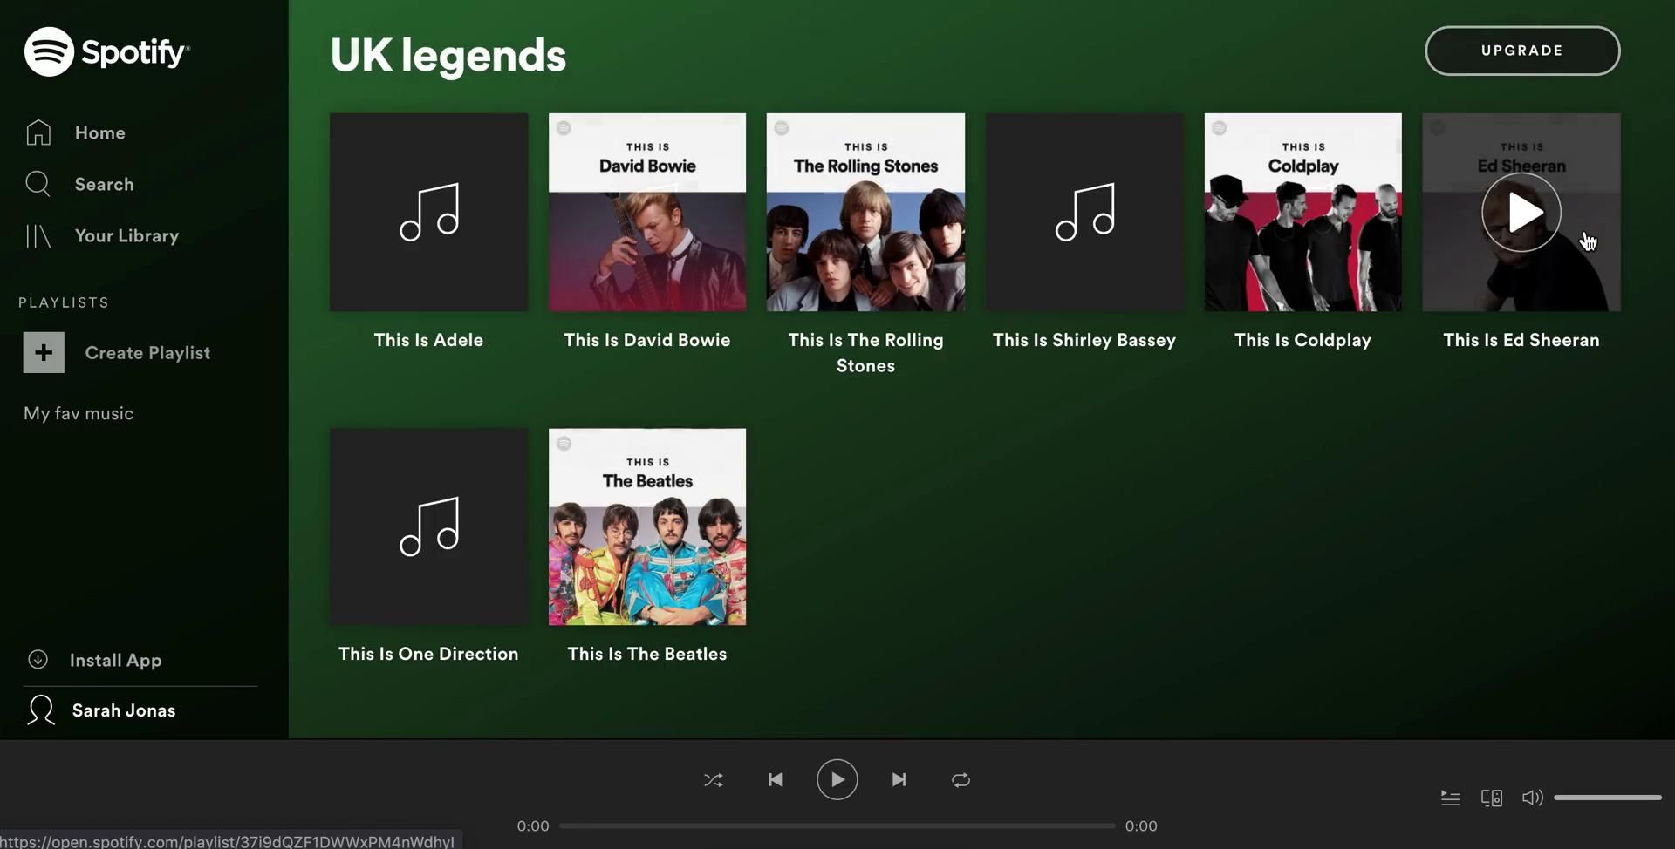Open Your Library
The height and width of the screenshot is (849, 1675).
click(126, 235)
